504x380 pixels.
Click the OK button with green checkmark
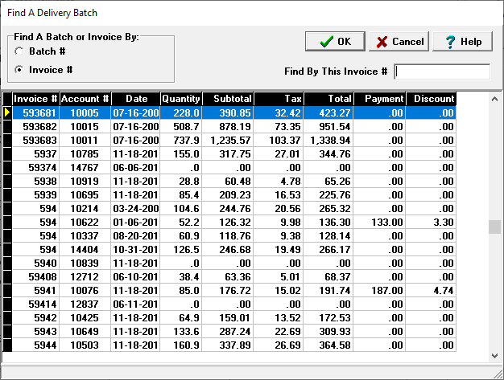tap(334, 42)
